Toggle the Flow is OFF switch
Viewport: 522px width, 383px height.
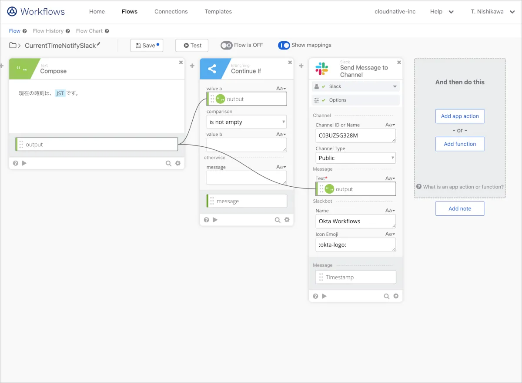[x=227, y=45]
